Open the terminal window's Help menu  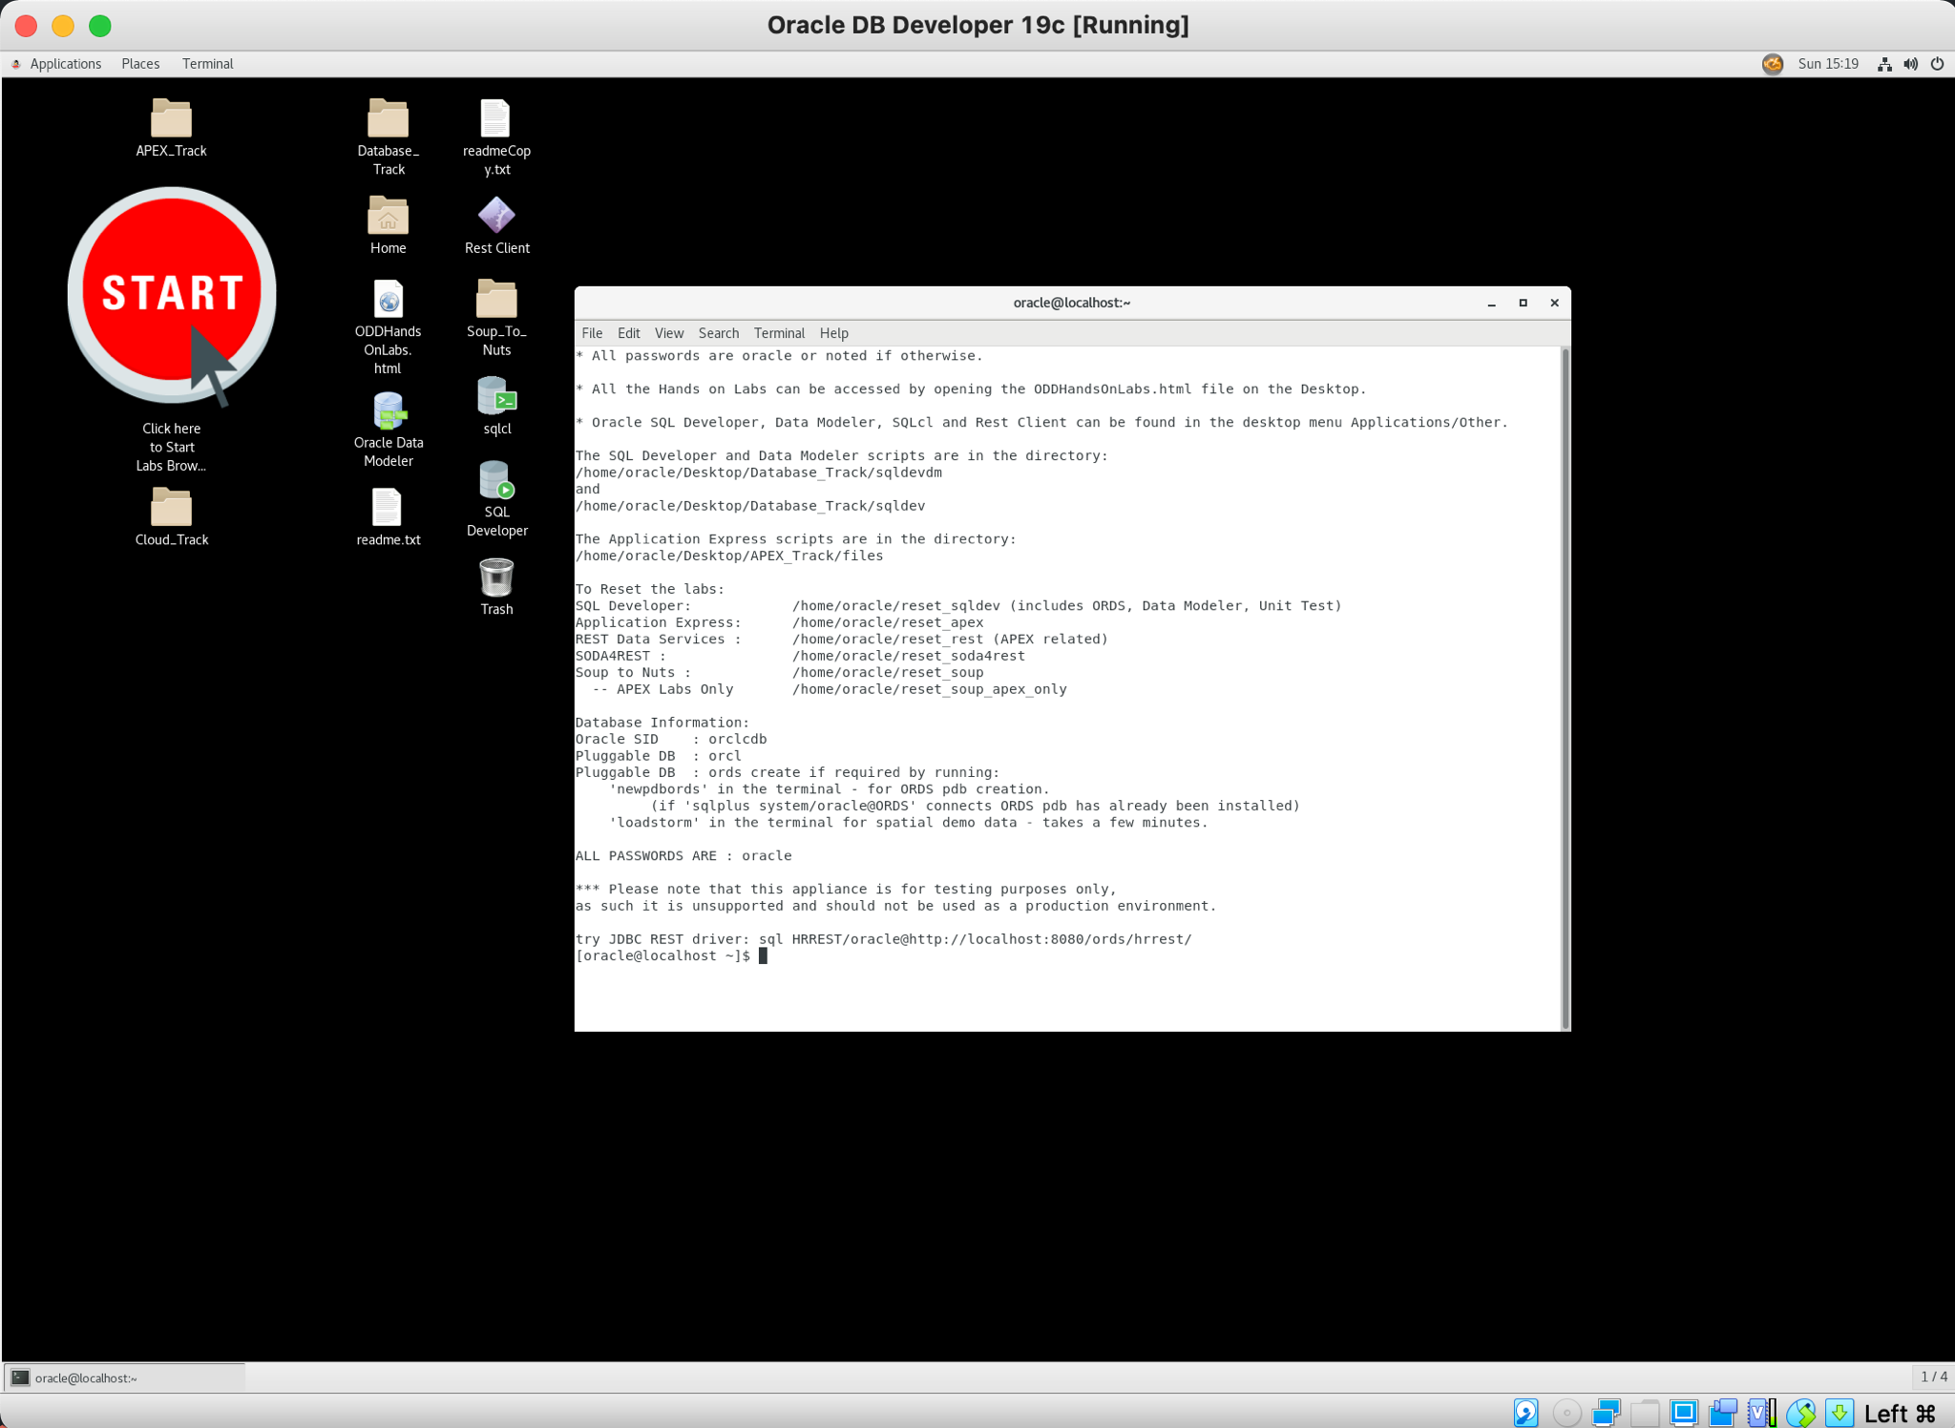[x=833, y=333]
